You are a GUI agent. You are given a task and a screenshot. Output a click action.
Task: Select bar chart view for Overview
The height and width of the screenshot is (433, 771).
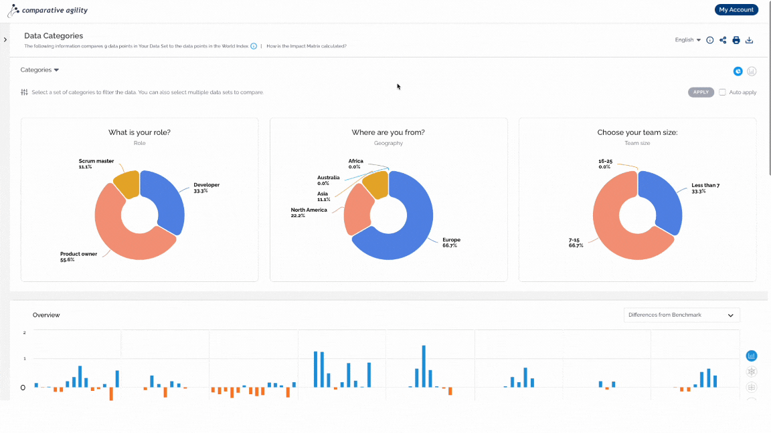click(x=752, y=355)
